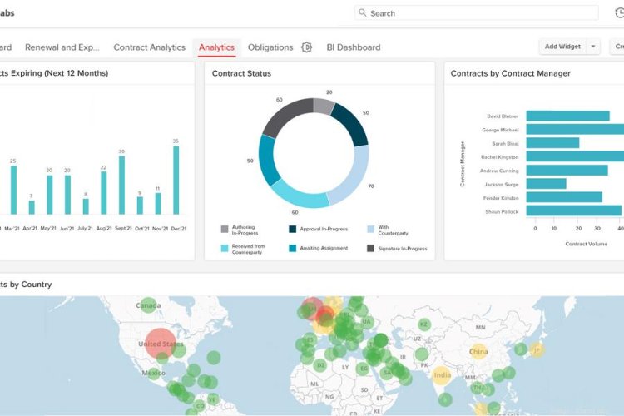Click the Contracts by Contract Manager title
This screenshot has height=416, width=624.
pyautogui.click(x=510, y=73)
